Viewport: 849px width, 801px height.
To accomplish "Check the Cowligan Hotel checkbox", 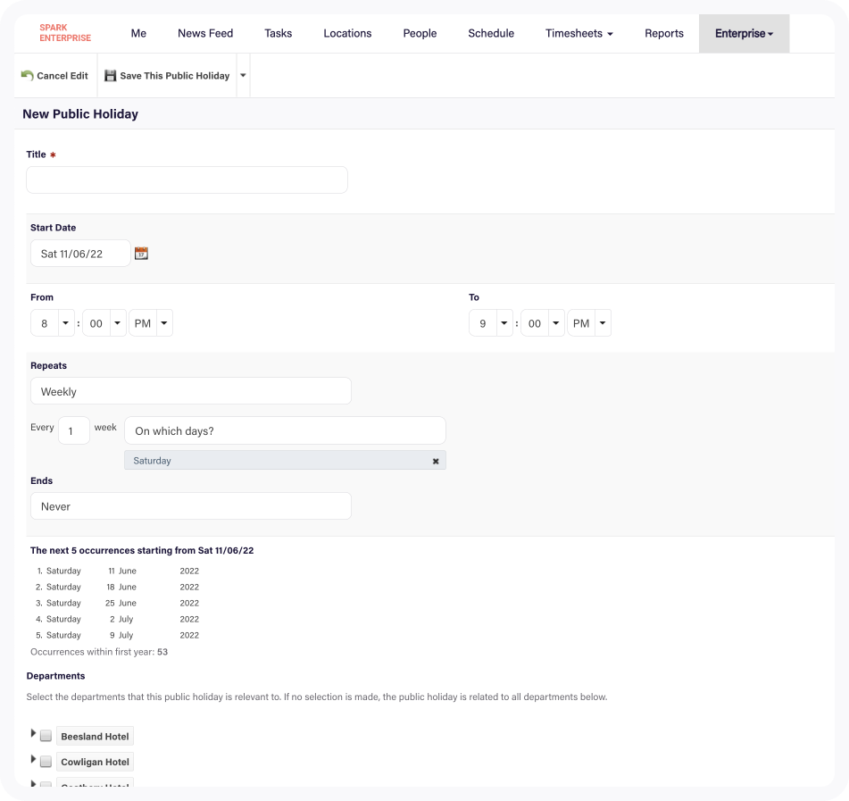I will [x=46, y=762].
